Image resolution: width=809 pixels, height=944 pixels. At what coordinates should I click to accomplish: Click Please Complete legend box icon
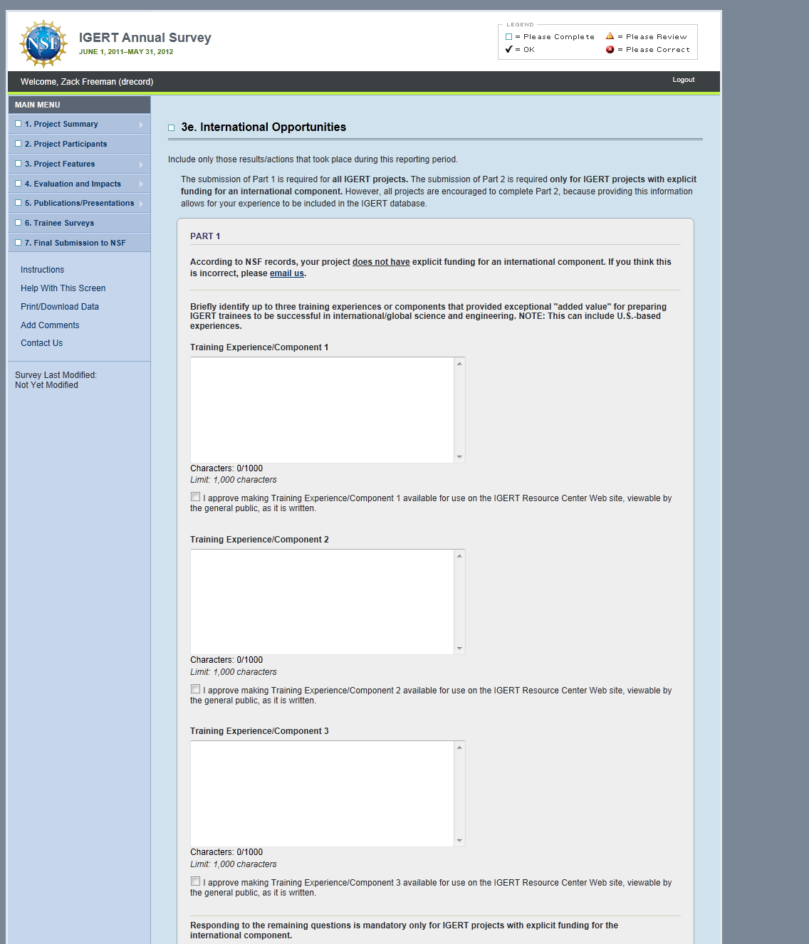pos(508,37)
